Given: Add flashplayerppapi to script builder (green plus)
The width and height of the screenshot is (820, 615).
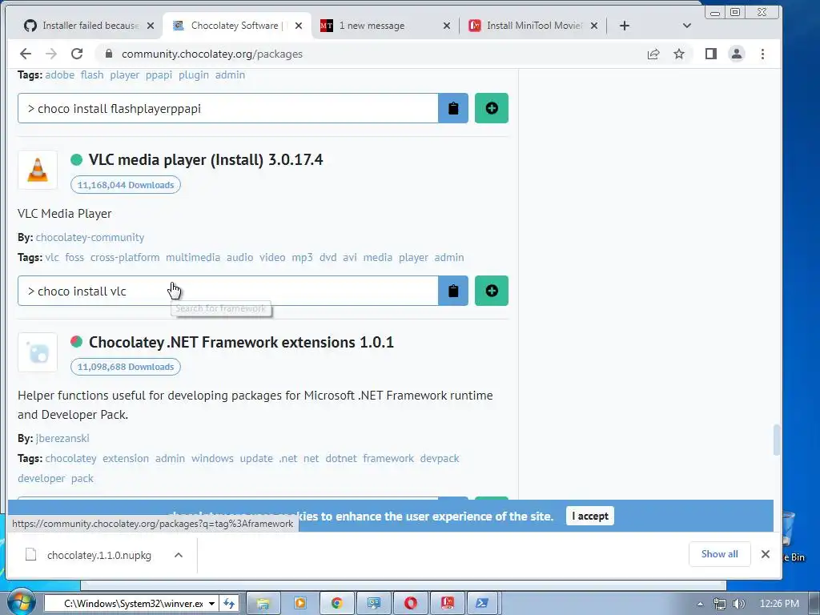Looking at the screenshot, I should 492,108.
